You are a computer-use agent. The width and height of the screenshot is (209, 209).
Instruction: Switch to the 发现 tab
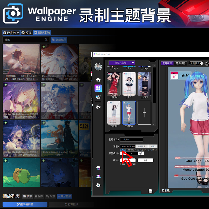(26, 33)
